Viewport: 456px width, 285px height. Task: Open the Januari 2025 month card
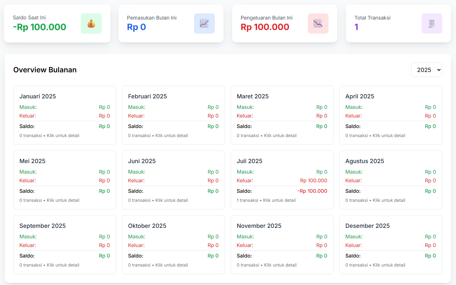[65, 115]
